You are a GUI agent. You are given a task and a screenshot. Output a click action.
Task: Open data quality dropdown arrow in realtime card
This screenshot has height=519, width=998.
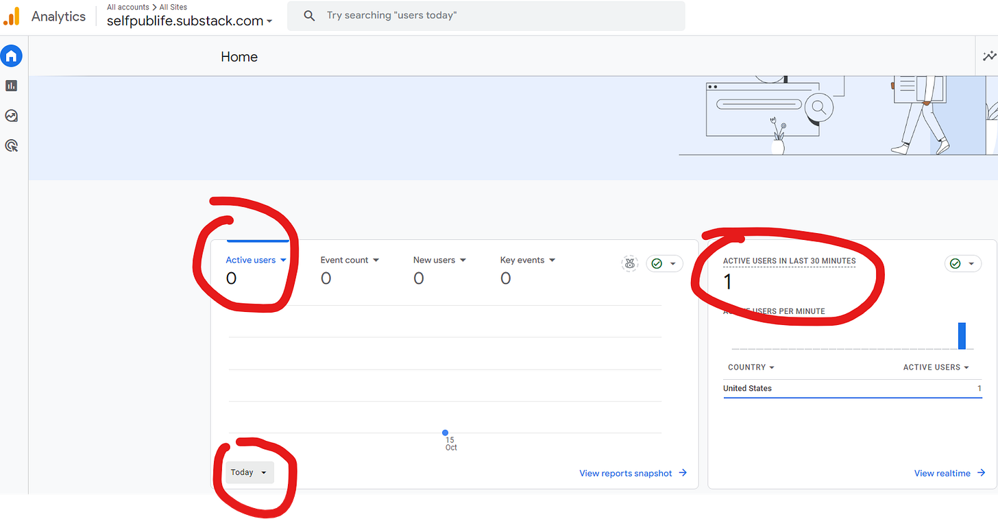point(971,264)
